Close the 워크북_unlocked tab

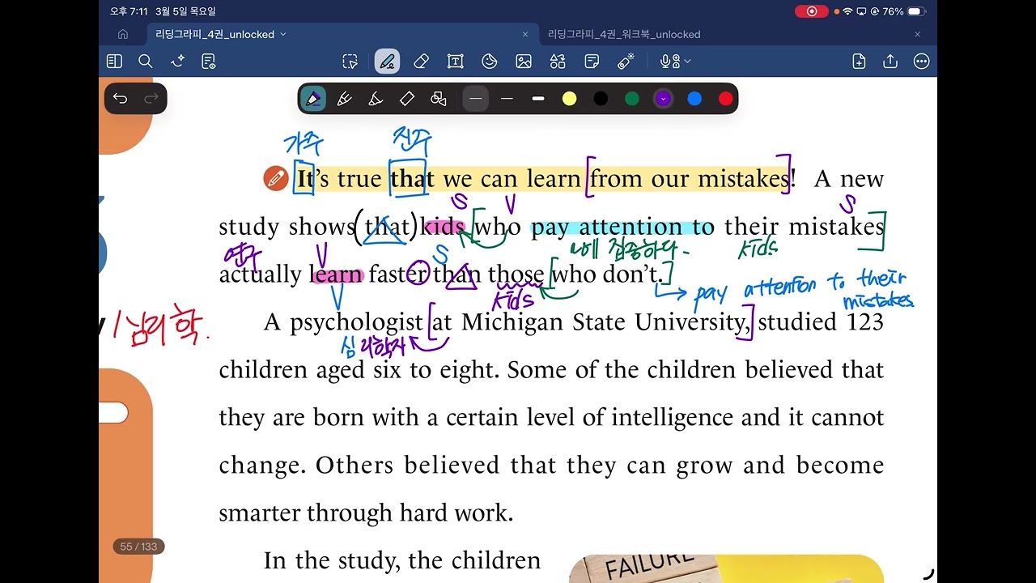[x=918, y=34]
